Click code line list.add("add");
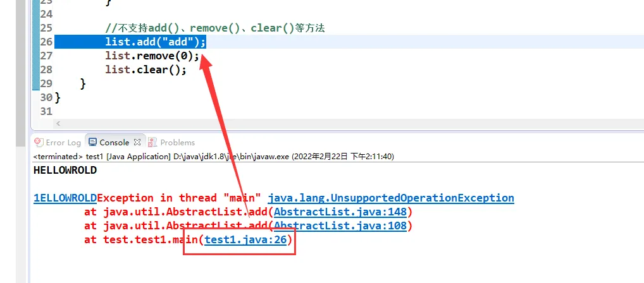 point(155,42)
